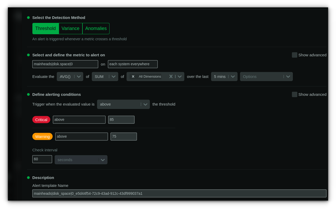The image size is (336, 209).
Task: Enable Show advanced for alerting conditions
Action: pos(294,94)
